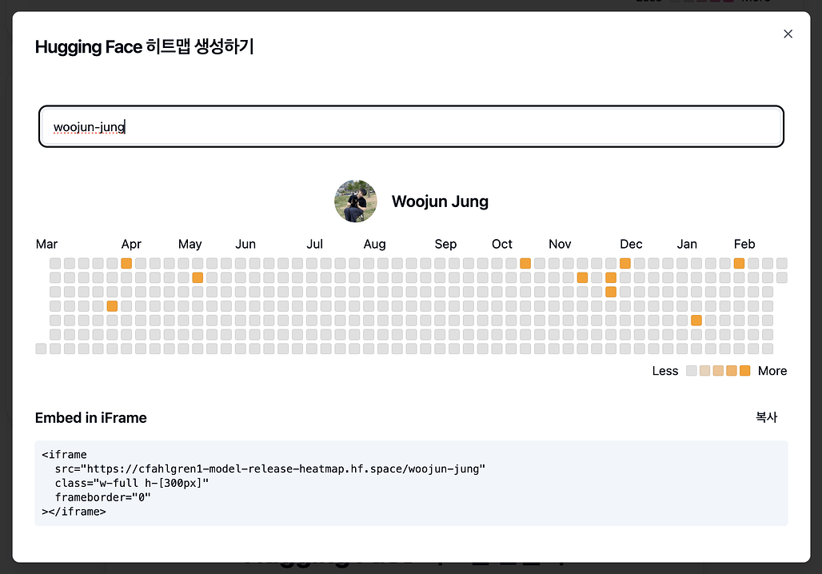The image size is (822, 574).
Task: Select the orange top-row cell under Apr
Action: (x=126, y=263)
